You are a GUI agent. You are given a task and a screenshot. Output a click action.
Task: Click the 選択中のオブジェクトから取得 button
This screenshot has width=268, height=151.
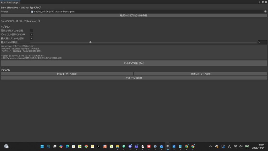134,15
